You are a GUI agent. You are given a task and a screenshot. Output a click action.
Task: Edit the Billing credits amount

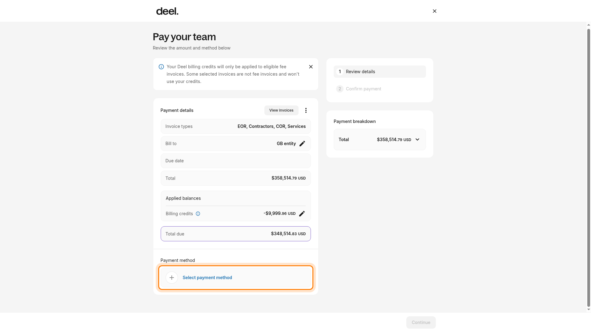[302, 214]
